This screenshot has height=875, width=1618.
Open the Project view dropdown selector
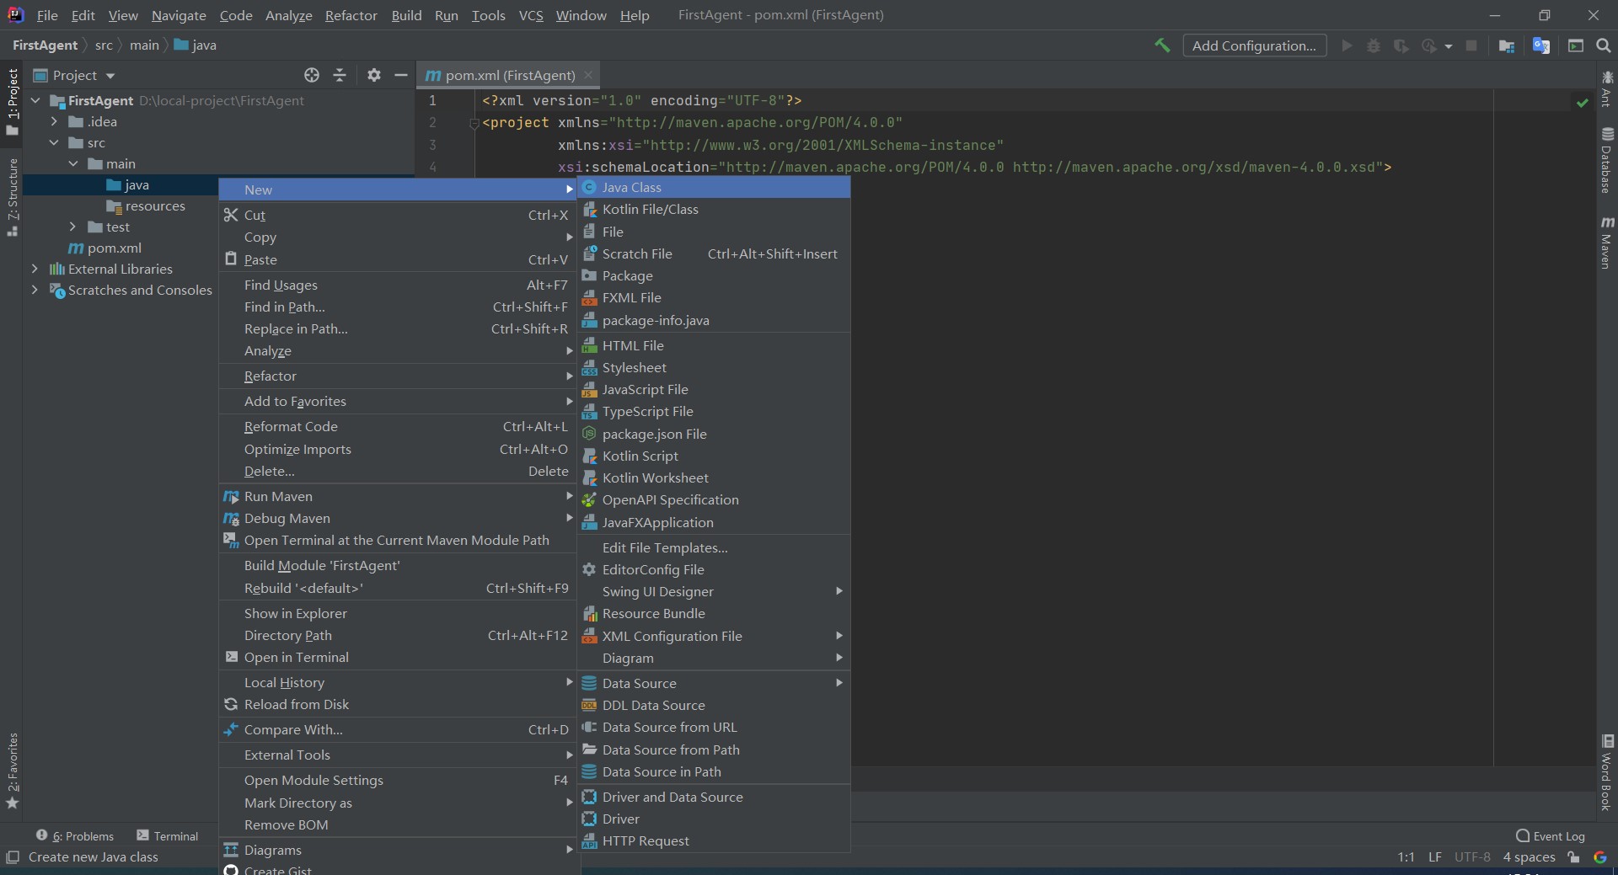tap(74, 76)
